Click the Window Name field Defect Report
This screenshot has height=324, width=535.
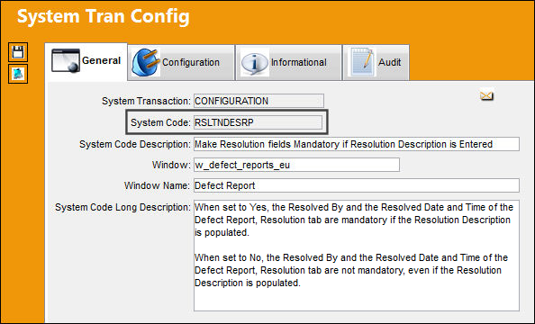point(357,185)
